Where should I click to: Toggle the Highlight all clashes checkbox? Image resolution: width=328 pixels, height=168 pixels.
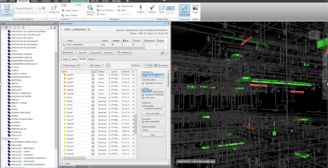click(143, 83)
